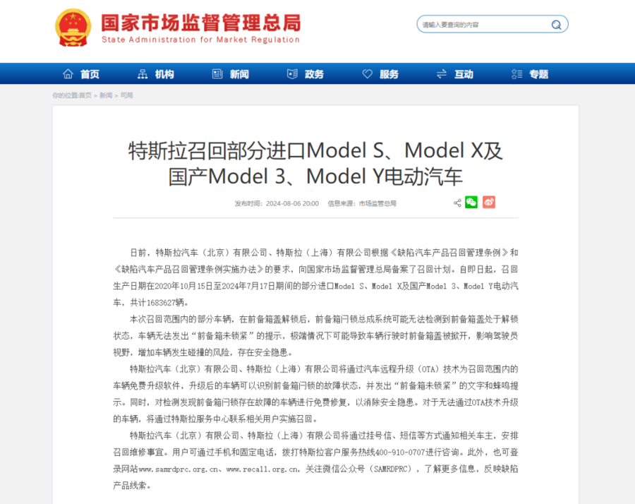635x504 pixels.
Task: Share the article via Weibo icon
Action: (x=489, y=203)
